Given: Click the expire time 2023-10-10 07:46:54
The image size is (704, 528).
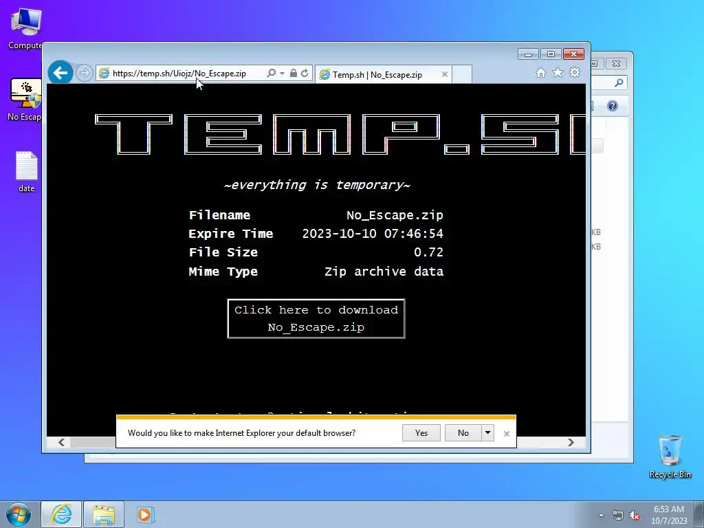Looking at the screenshot, I should coord(373,234).
